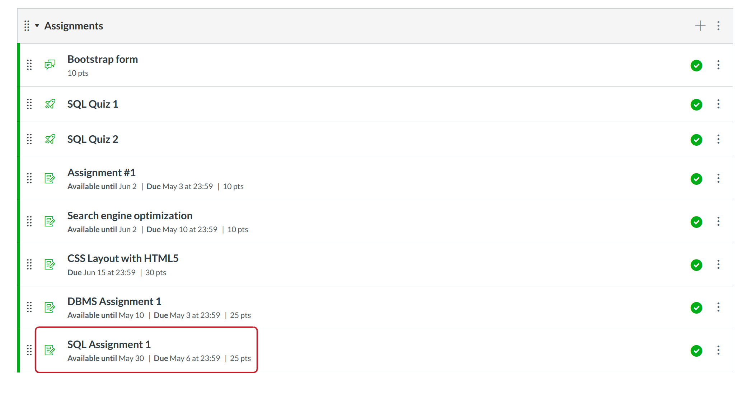Open the three-dot menu for Assignment #1
This screenshot has width=745, height=394.
(718, 178)
